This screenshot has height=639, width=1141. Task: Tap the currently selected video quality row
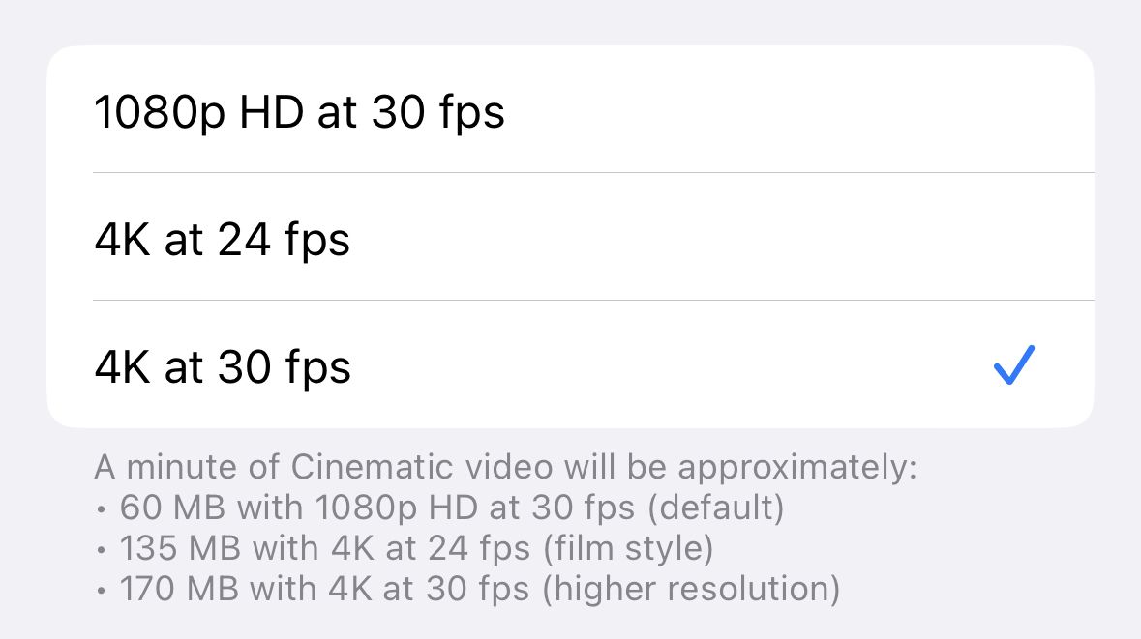pyautogui.click(x=223, y=366)
